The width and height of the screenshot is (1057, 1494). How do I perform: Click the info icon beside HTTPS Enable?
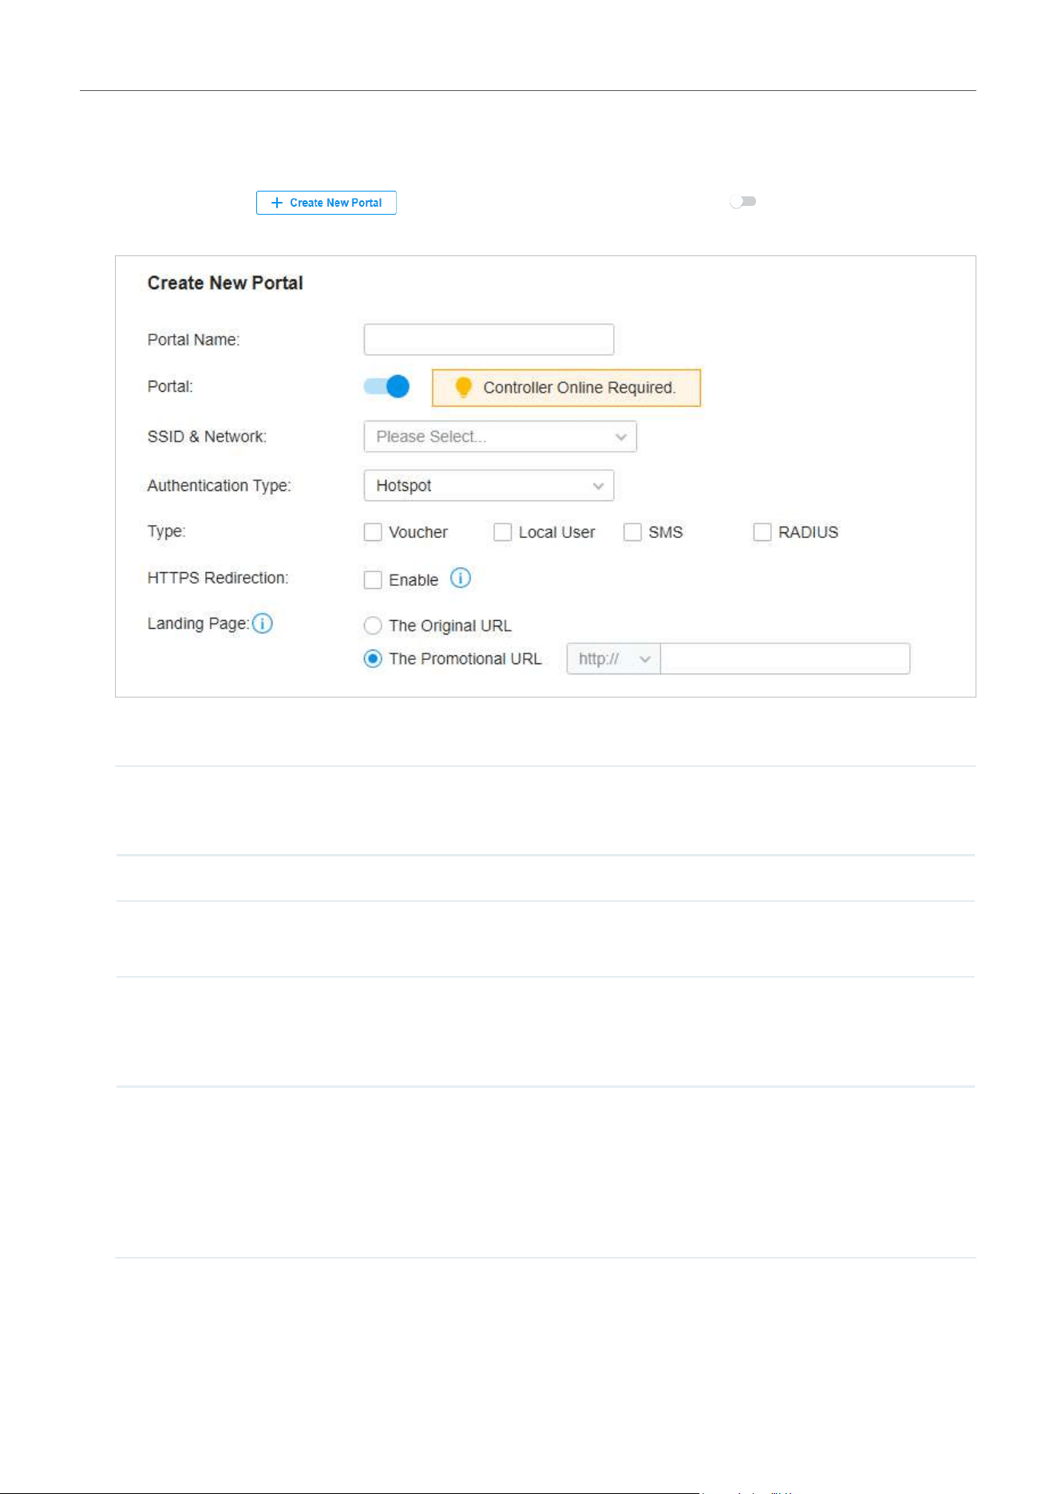461,578
